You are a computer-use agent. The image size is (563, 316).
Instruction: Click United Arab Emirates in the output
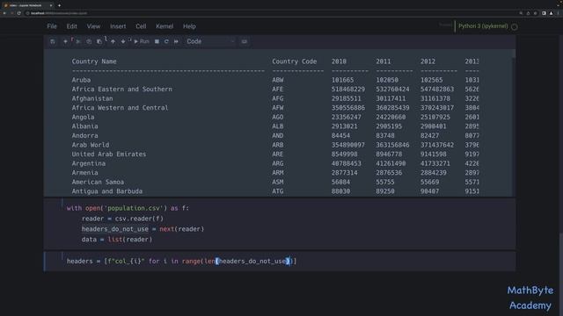(x=109, y=154)
